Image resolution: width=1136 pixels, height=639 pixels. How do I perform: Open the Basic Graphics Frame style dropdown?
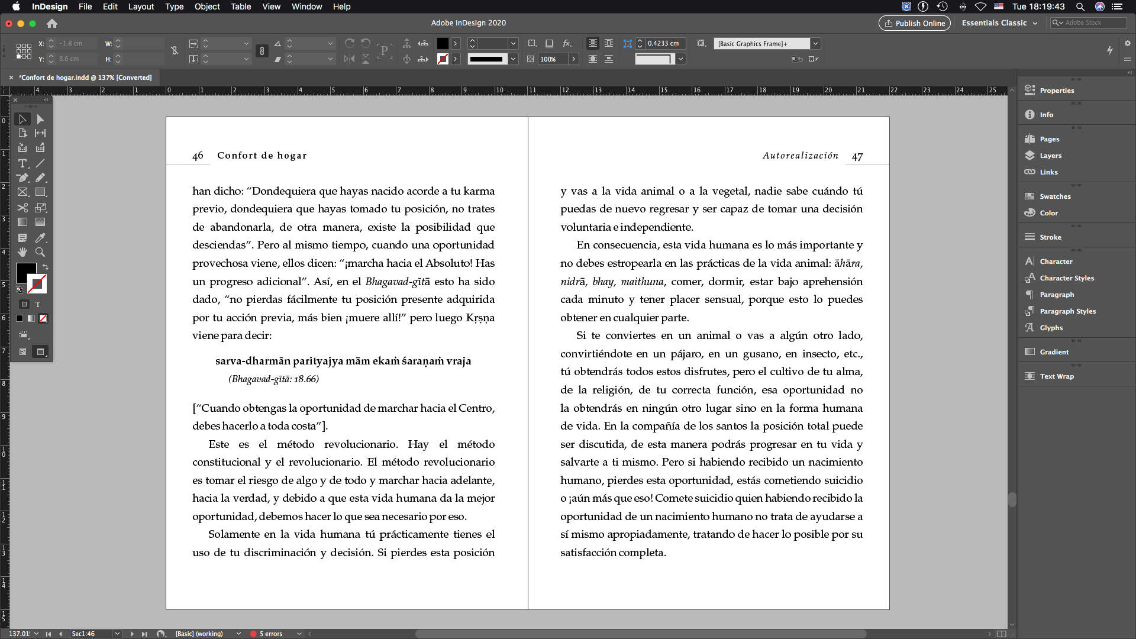tap(815, 44)
